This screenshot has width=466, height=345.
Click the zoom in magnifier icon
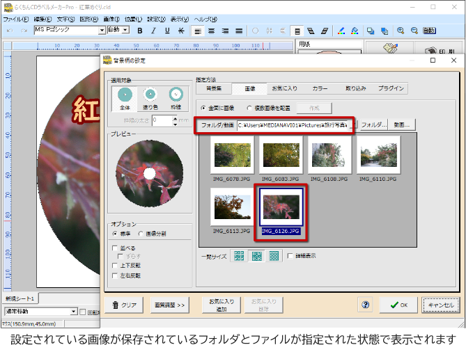pos(401,31)
